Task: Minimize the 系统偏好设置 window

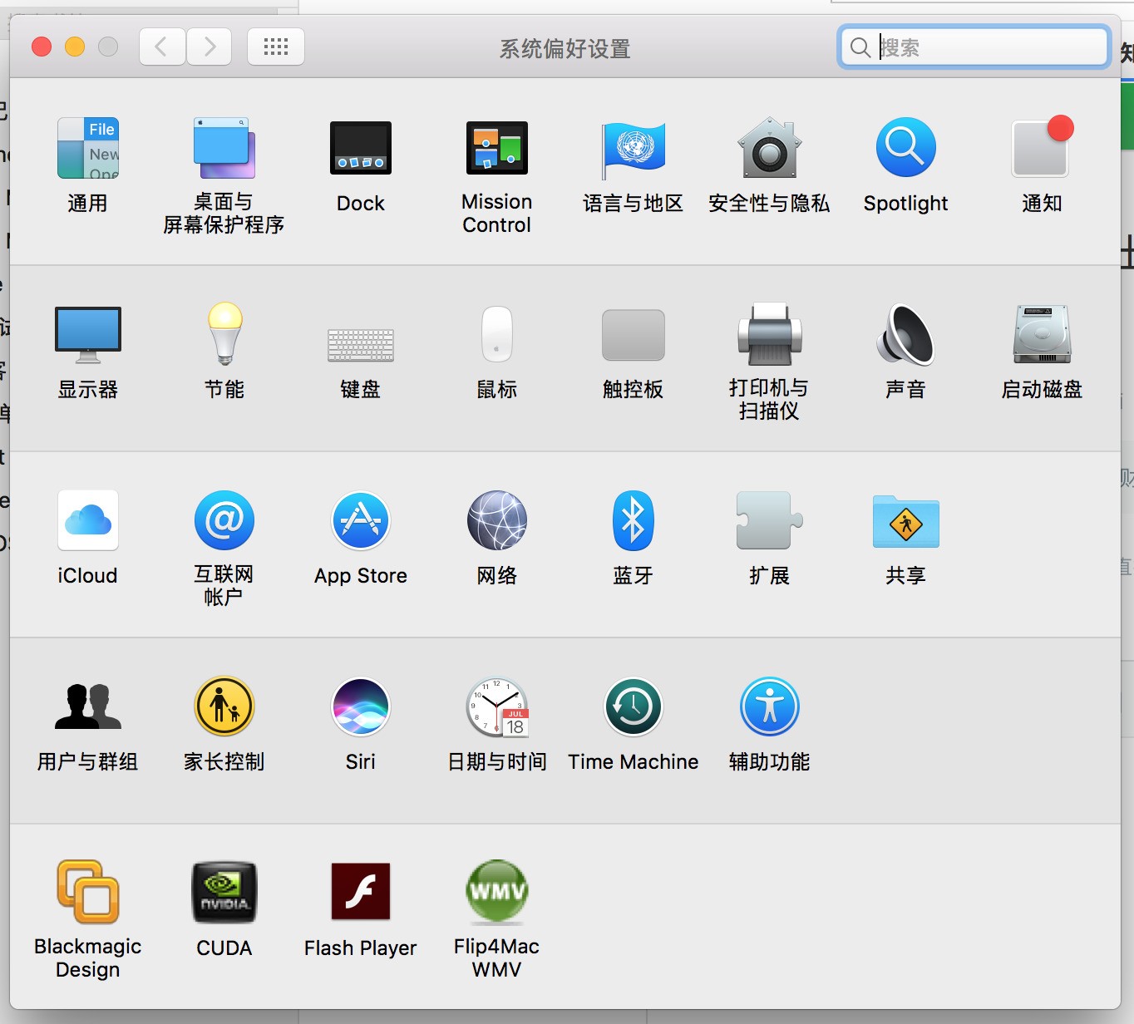Action: pos(75,47)
